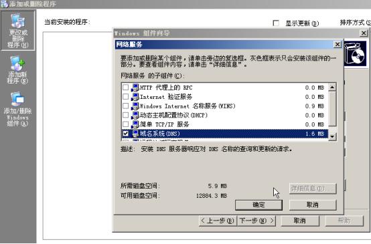Click the title bar icon of 添加或删除程序 window
This screenshot has width=371, height=244.
(x=4, y=4)
